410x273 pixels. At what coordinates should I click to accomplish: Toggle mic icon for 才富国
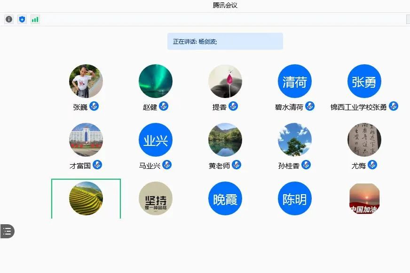point(97,165)
